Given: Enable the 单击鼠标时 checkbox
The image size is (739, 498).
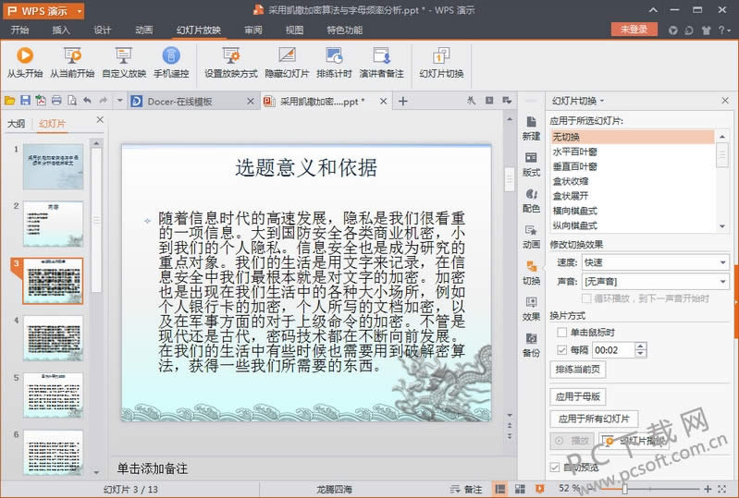Looking at the screenshot, I should click(x=562, y=333).
